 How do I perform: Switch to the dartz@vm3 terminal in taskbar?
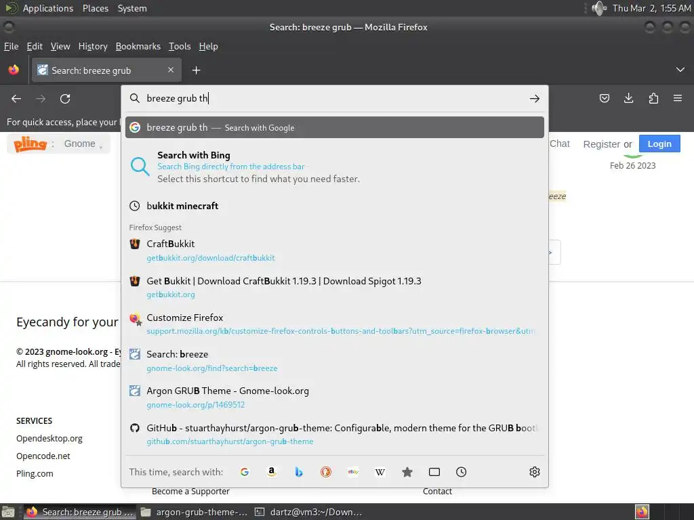[x=309, y=512]
